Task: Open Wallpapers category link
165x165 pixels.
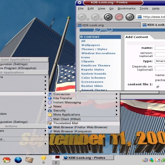Action: click(x=91, y=45)
